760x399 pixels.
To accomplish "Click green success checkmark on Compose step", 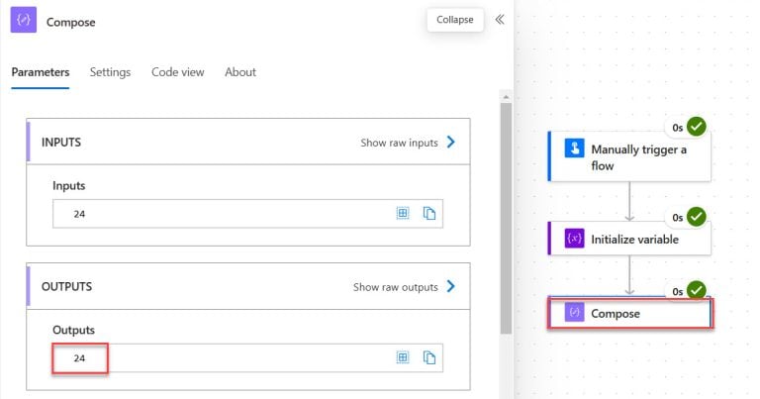I will point(697,290).
